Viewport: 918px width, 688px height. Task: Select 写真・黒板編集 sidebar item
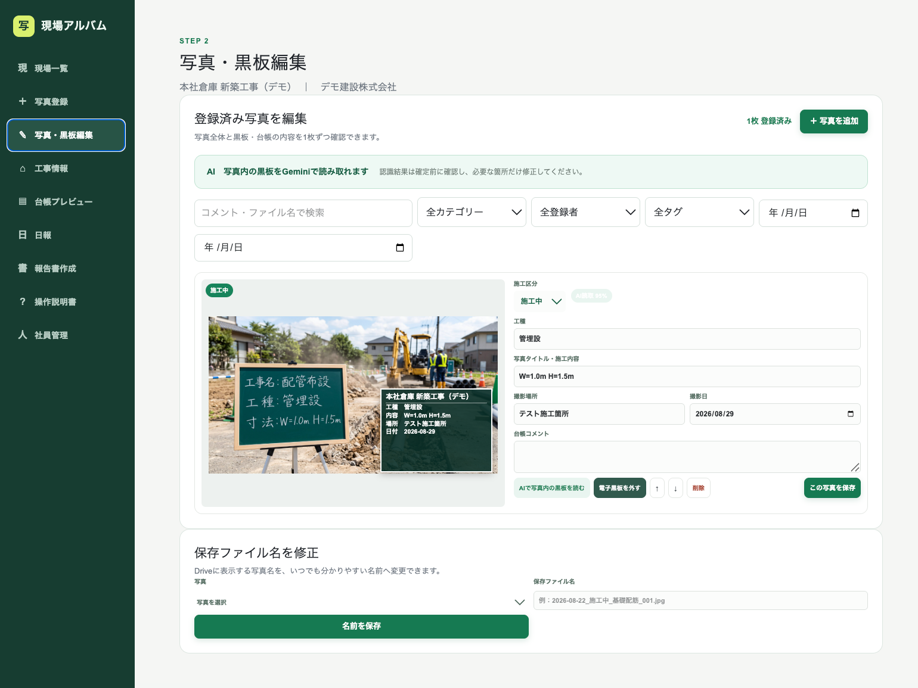[x=66, y=135]
